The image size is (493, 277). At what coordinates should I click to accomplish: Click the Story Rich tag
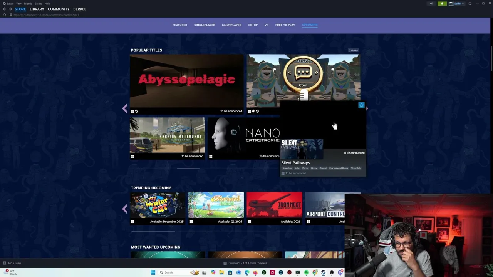tap(355, 168)
